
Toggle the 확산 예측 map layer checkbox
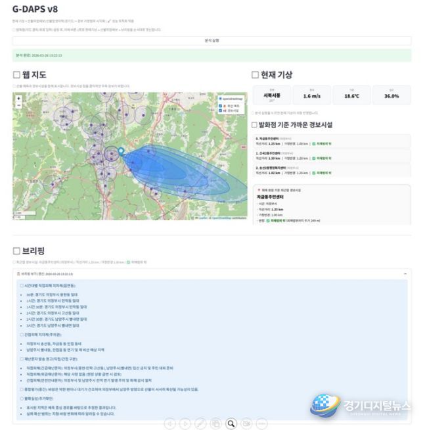(221, 105)
